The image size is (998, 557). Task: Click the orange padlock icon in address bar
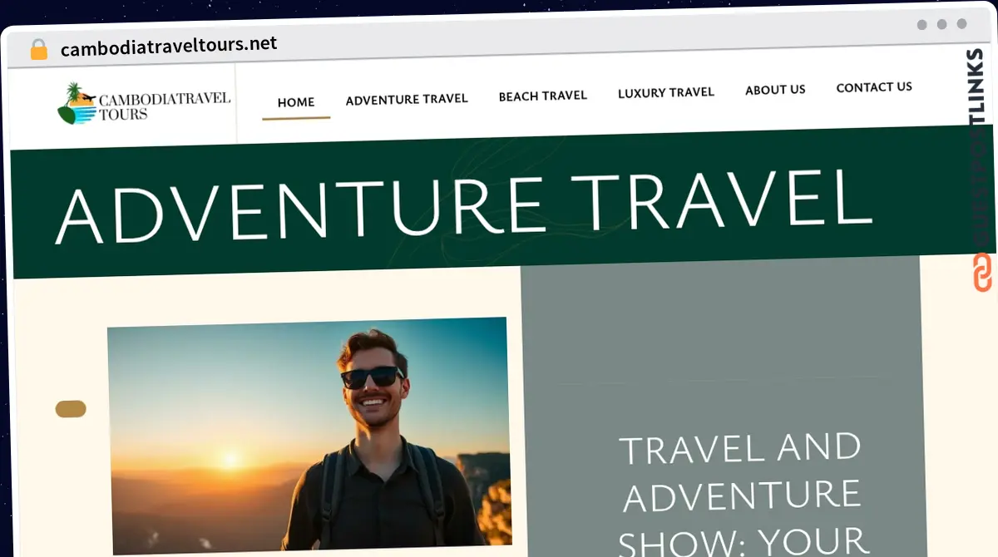coord(39,49)
